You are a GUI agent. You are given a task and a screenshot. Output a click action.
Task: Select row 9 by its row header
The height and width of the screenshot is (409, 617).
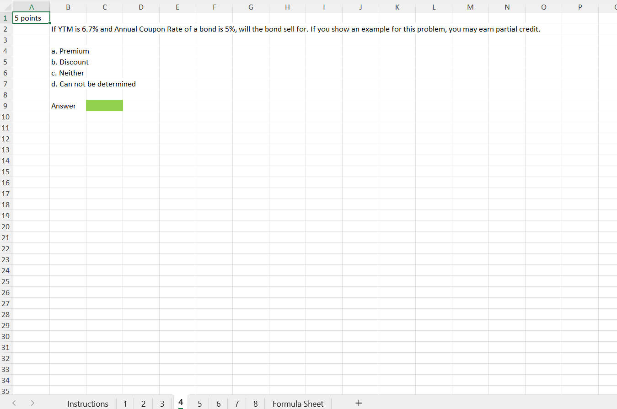click(6, 106)
